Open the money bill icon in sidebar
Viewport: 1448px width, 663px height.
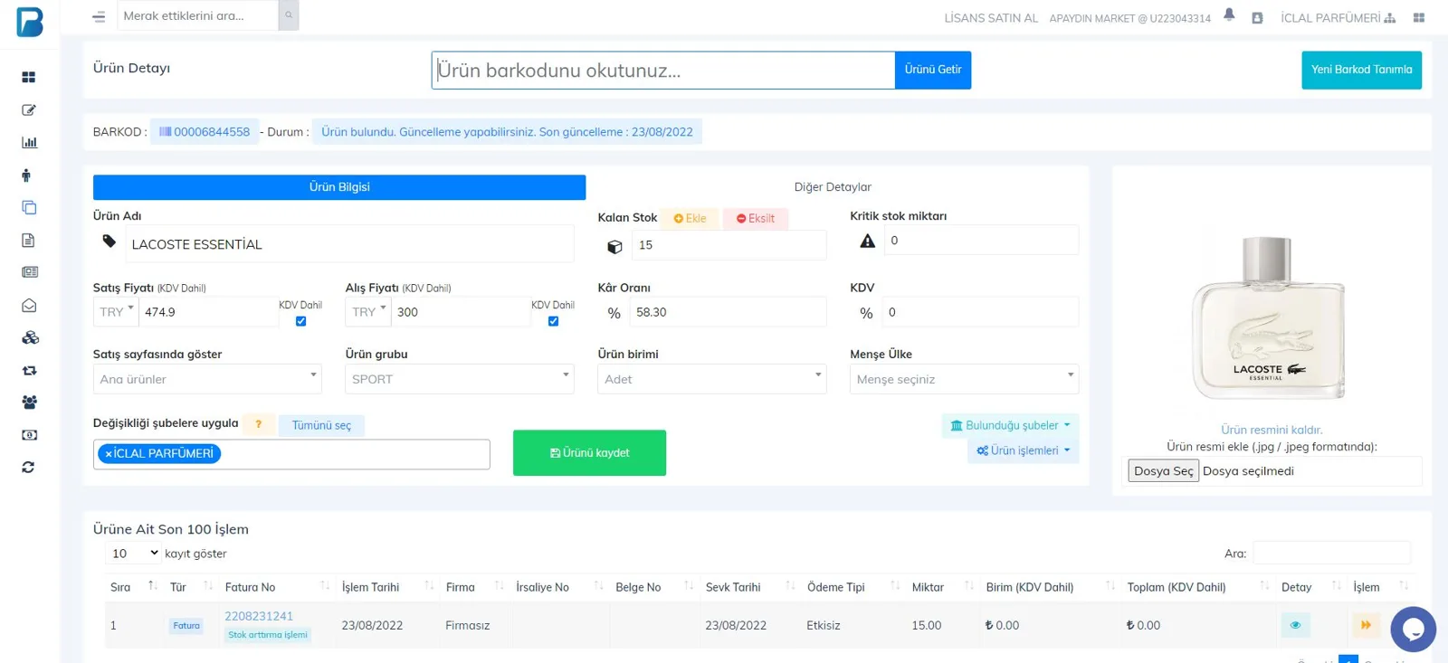tap(29, 435)
